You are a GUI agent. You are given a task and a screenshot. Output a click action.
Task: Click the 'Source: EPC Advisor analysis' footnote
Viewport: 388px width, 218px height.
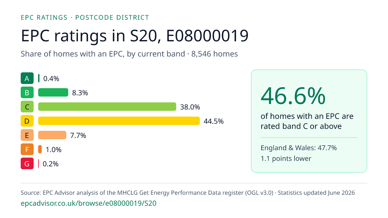(188, 193)
